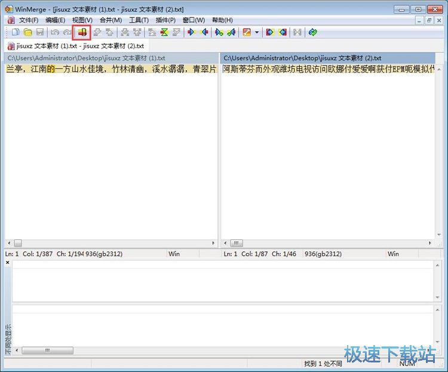
Task: Click the right pane text line 阿斯蒂芬
Action: click(x=328, y=69)
